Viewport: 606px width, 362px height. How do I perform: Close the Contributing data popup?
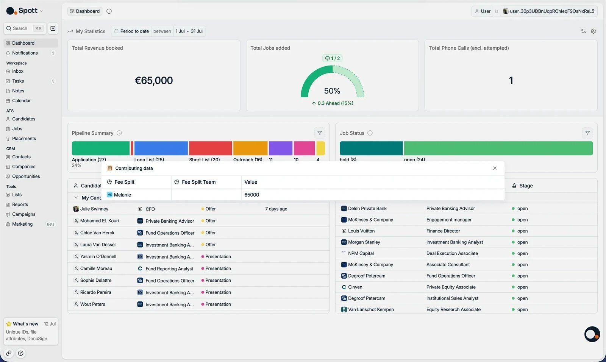(495, 169)
